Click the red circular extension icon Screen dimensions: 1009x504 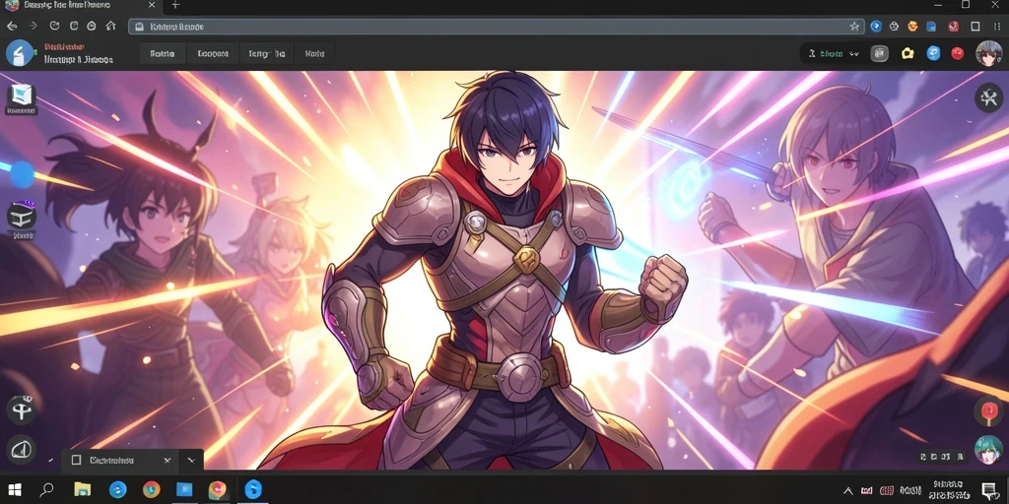point(954,27)
